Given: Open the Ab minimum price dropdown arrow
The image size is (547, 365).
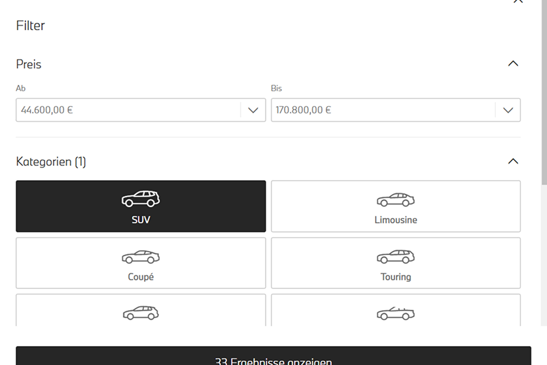Looking at the screenshot, I should pyautogui.click(x=253, y=110).
